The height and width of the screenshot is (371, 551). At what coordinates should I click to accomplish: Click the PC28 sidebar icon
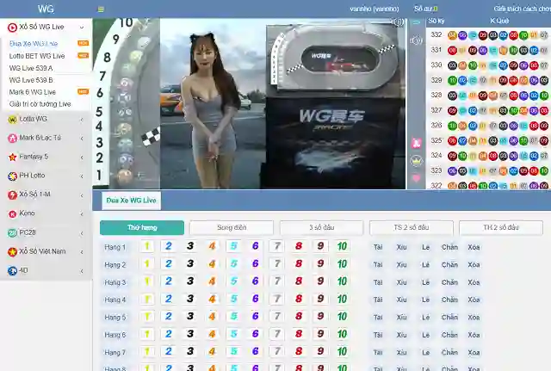(13, 233)
